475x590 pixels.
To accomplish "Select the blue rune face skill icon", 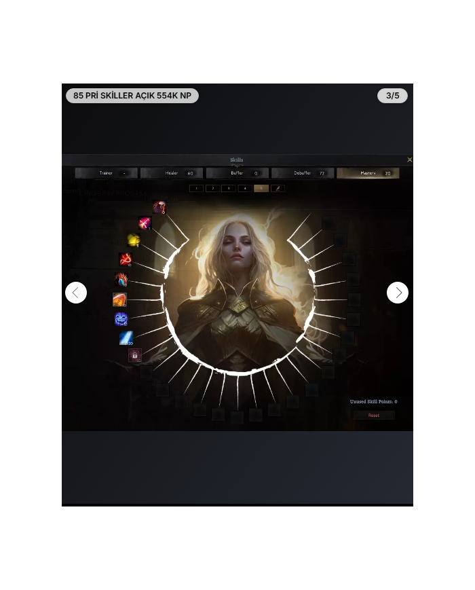I will [121, 318].
